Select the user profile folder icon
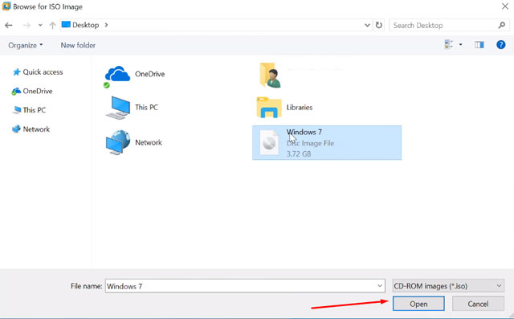This screenshot has width=514, height=319. click(270, 76)
